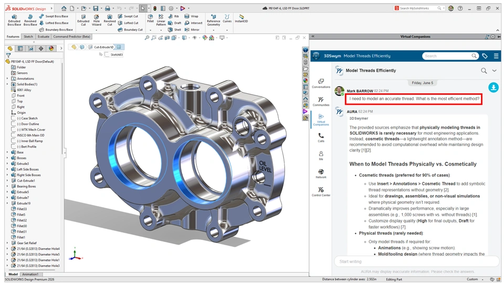
Task: Select the Boundary Cut tool
Action: (x=130, y=29)
